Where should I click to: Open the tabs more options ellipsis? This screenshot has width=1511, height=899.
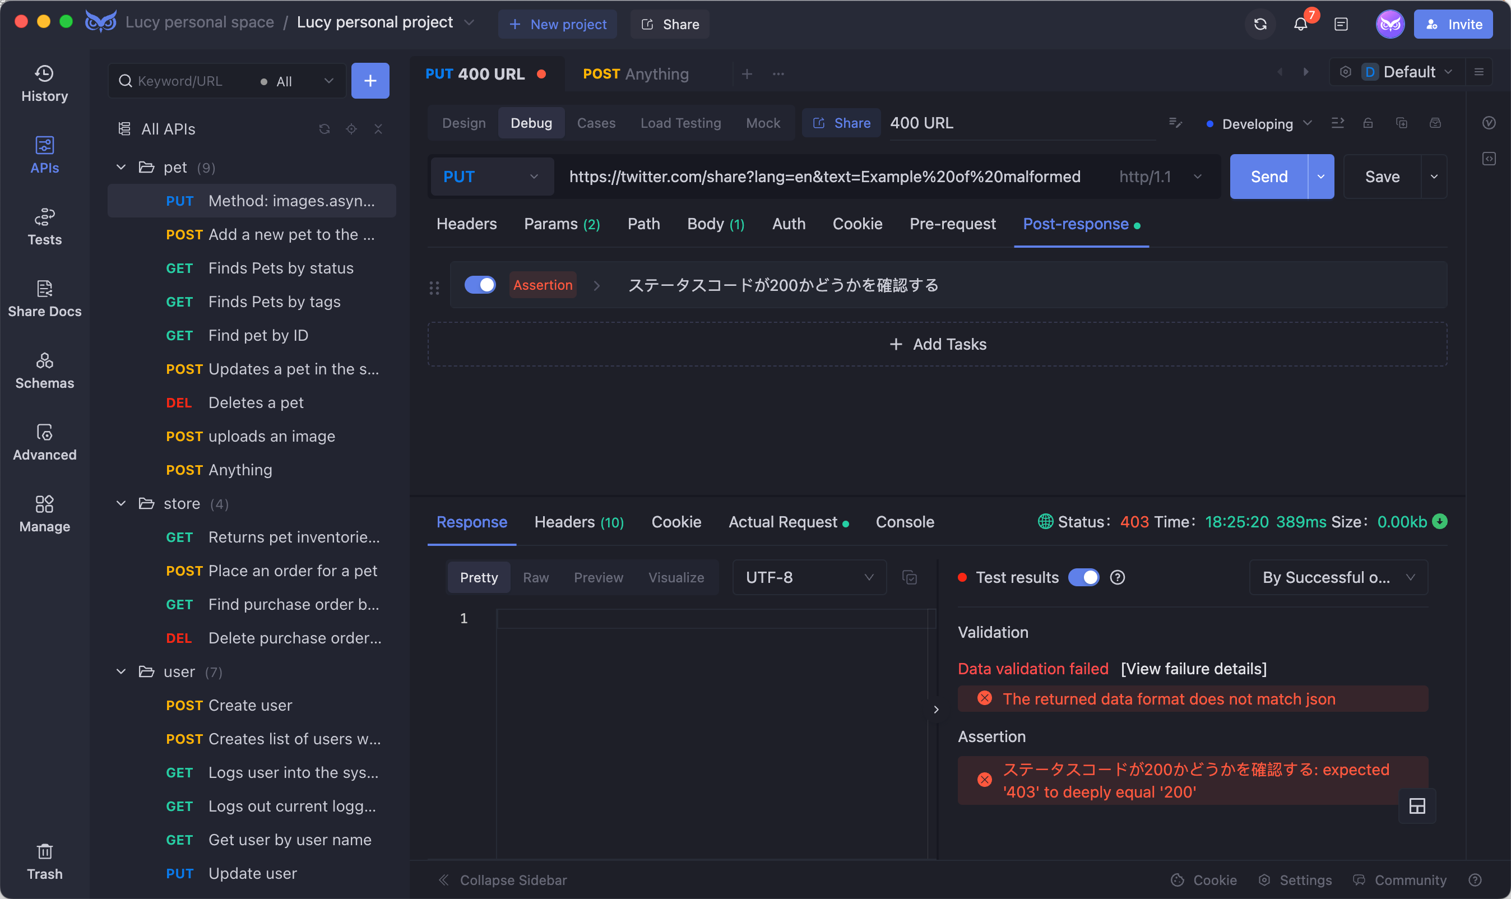(x=778, y=74)
